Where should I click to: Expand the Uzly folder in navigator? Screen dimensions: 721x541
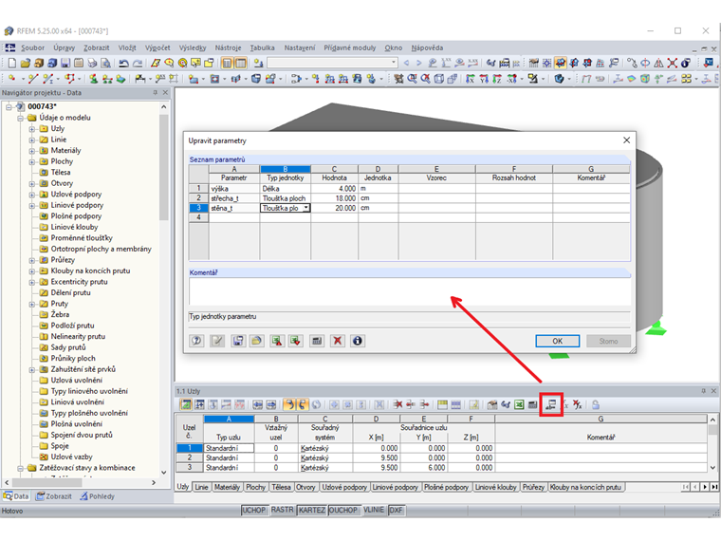coord(31,129)
